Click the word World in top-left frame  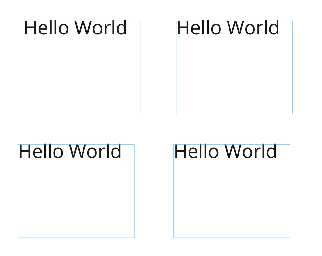click(101, 28)
